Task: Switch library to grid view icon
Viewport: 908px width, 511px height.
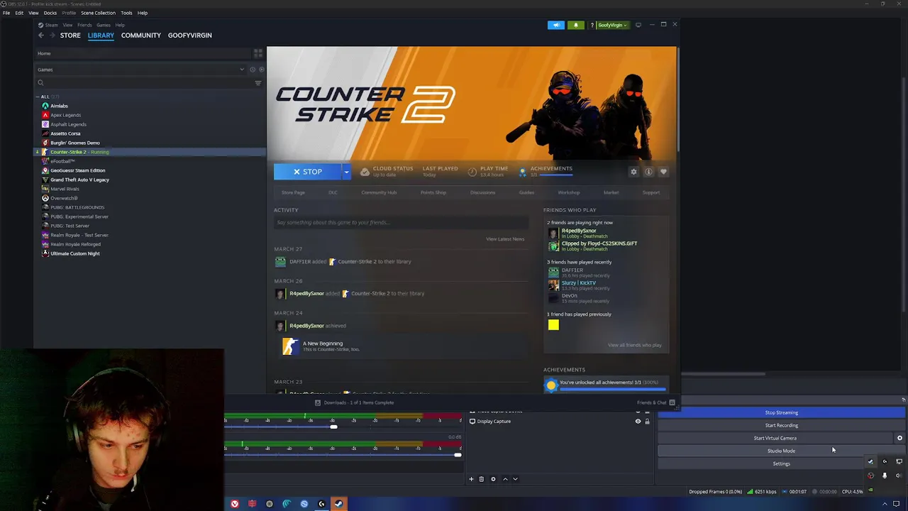Action: point(258,53)
